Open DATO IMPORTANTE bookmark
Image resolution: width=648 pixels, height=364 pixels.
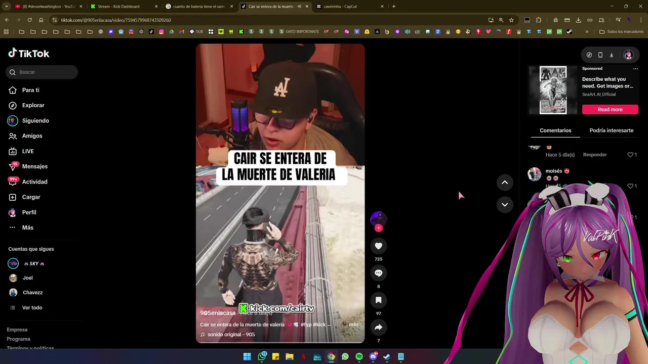pos(299,31)
